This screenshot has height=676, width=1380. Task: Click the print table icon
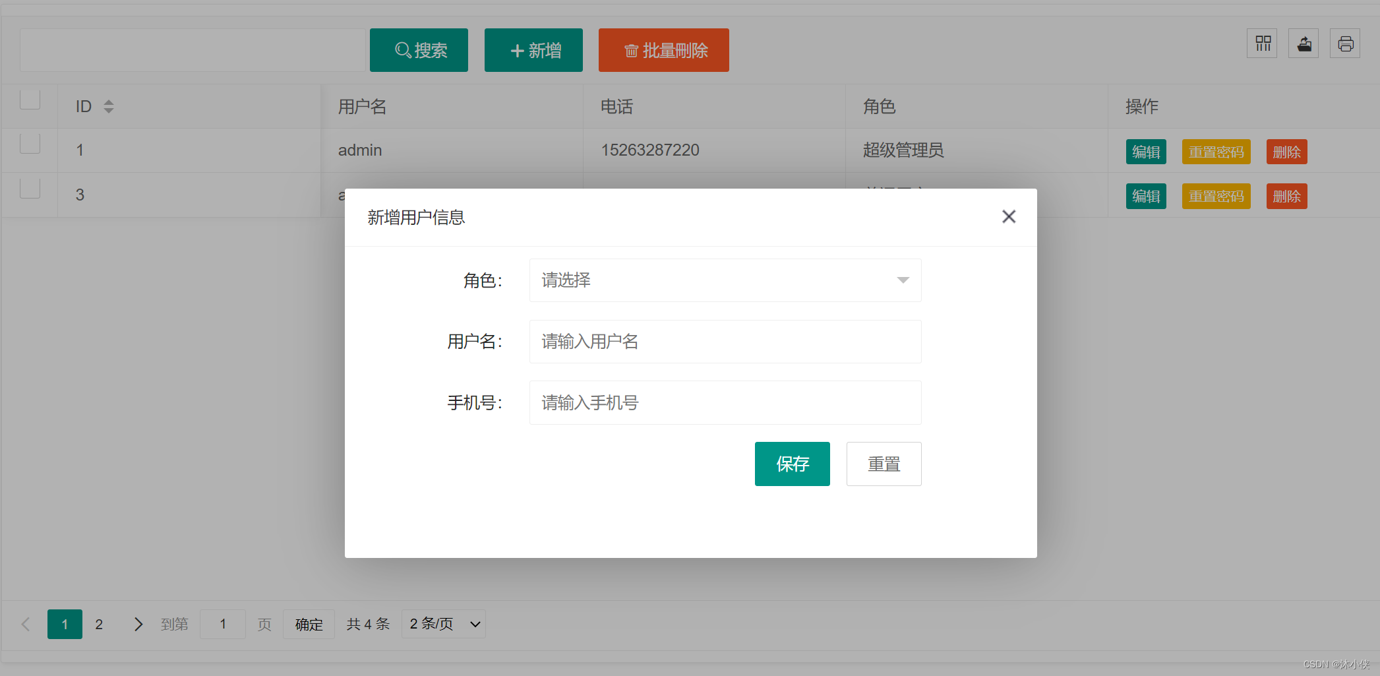(1345, 44)
